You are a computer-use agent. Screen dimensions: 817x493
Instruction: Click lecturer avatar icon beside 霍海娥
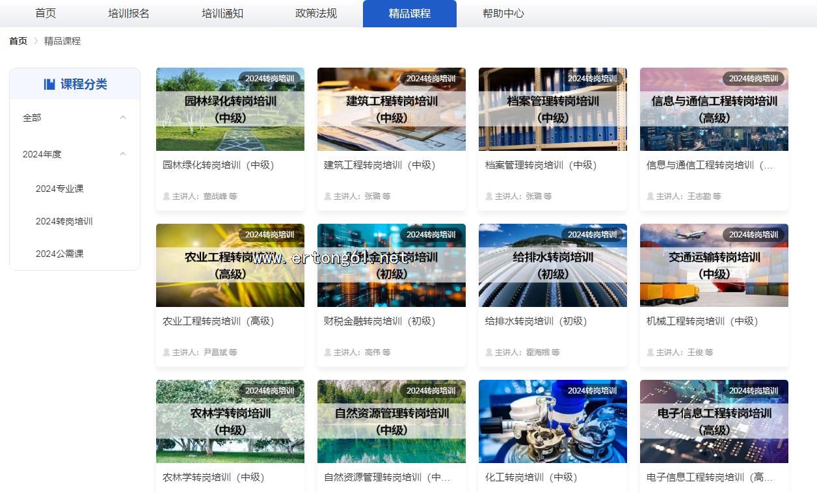pyautogui.click(x=489, y=352)
